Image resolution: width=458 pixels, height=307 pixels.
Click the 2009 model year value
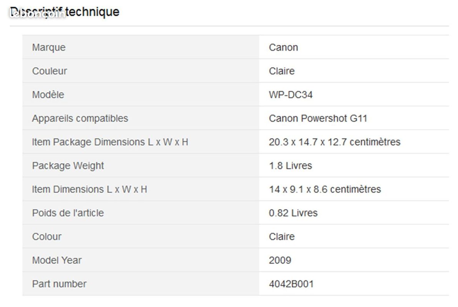pos(280,260)
